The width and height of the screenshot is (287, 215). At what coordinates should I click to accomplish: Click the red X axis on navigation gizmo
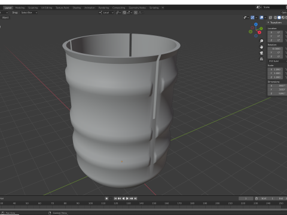click(x=259, y=32)
